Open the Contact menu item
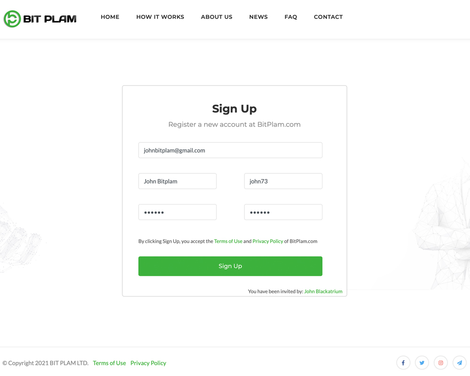The height and width of the screenshot is (376, 470). 328,17
